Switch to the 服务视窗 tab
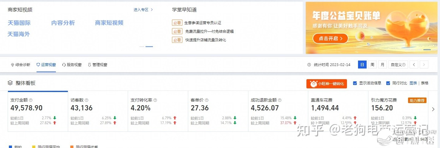This screenshot has width=440, height=148. tap(72, 65)
